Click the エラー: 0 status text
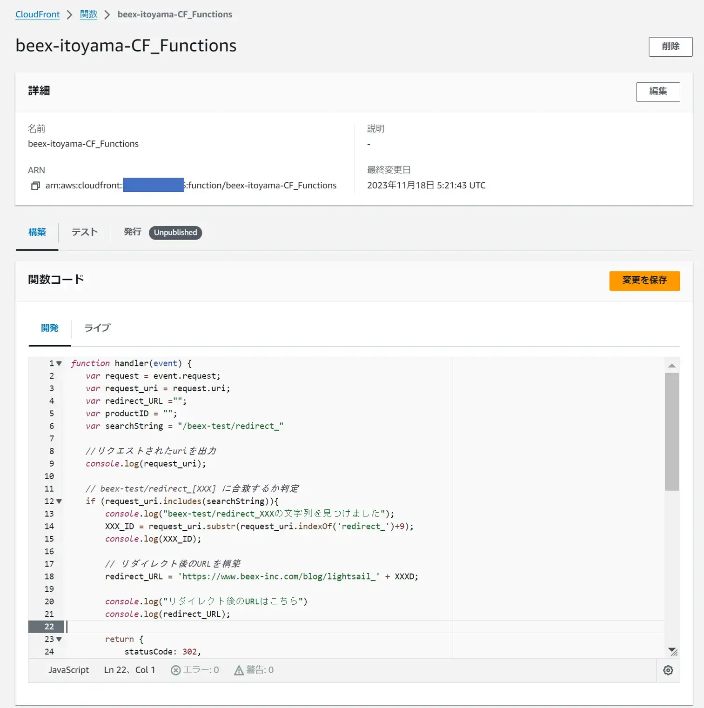Screen dimensions: 704x708 click(201, 670)
